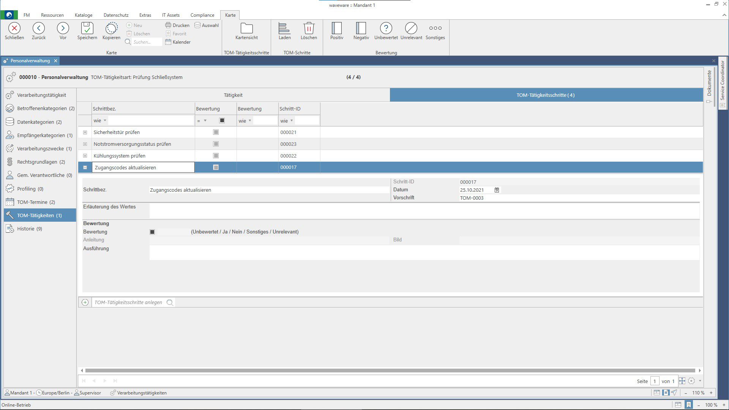Click the Kopieren icon in ribbon
This screenshot has width=729, height=410.
point(111,28)
